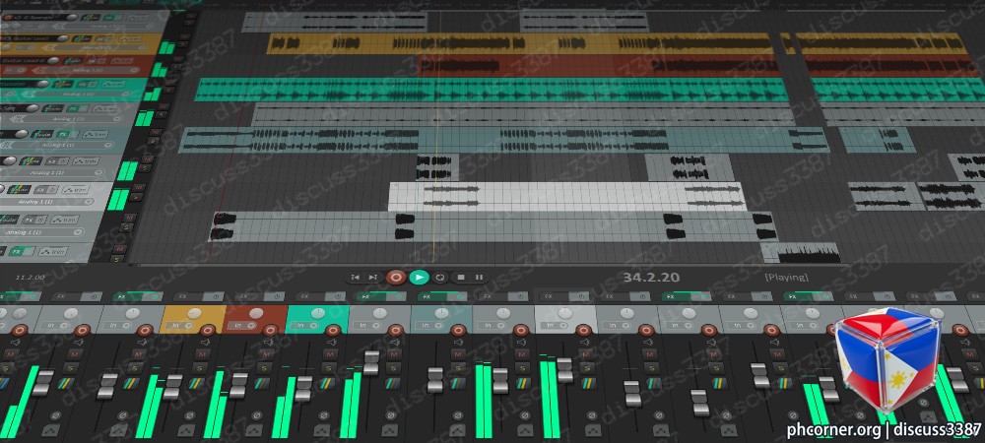This screenshot has height=443, width=985.
Task: Solo the orange mixer strip
Action: (x=200, y=368)
